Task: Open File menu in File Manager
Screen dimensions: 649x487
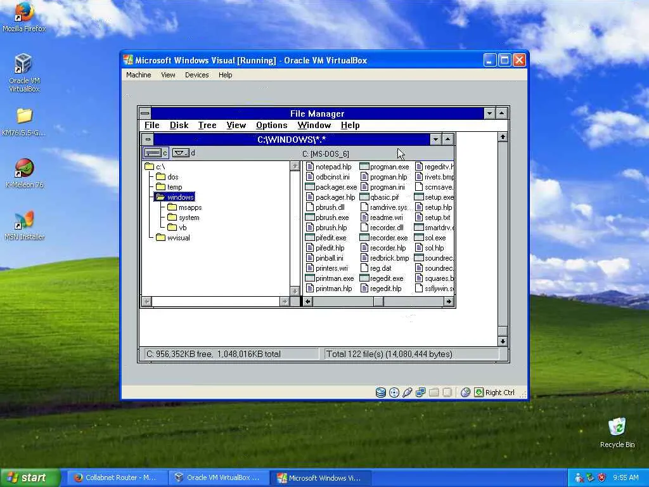Action: coord(152,125)
